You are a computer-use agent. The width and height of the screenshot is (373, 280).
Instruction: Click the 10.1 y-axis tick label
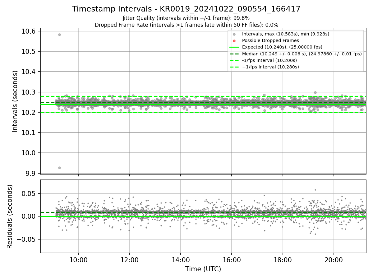[x=29, y=133]
